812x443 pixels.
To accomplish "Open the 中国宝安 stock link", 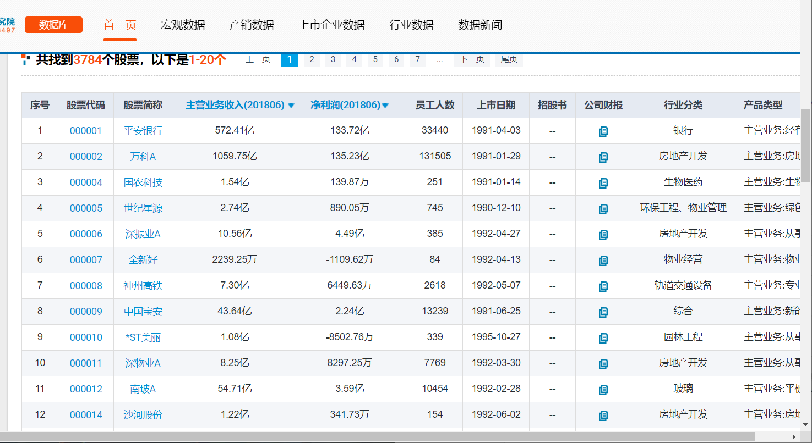I will point(143,312).
